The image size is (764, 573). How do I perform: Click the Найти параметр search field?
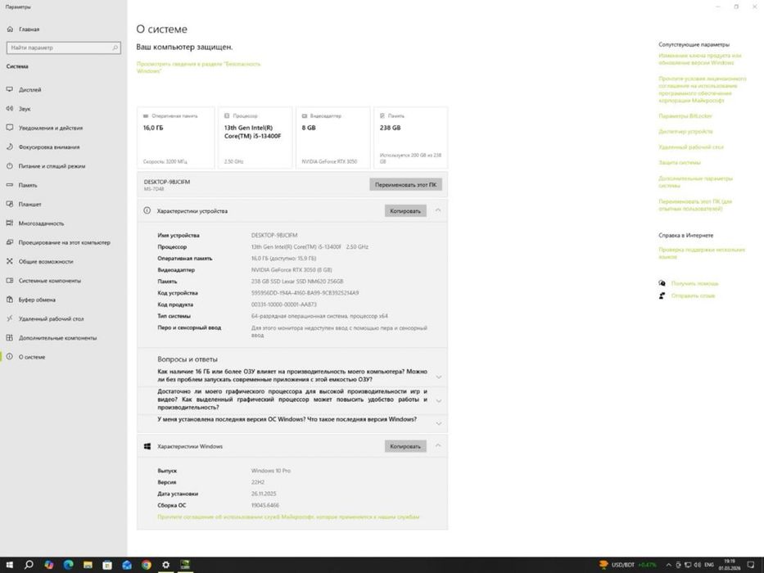(63, 47)
